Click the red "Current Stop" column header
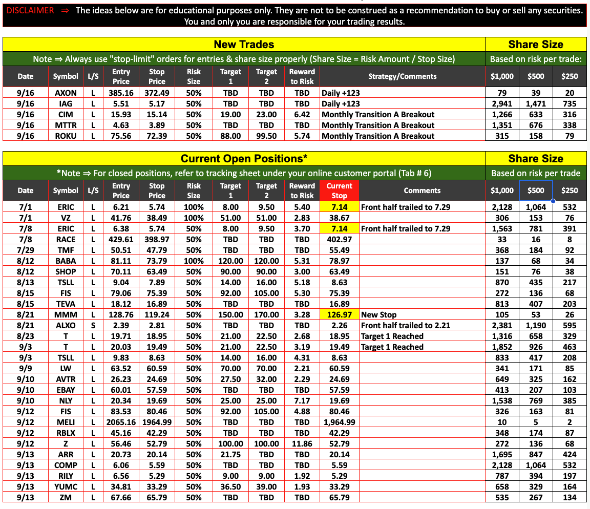 click(x=339, y=190)
